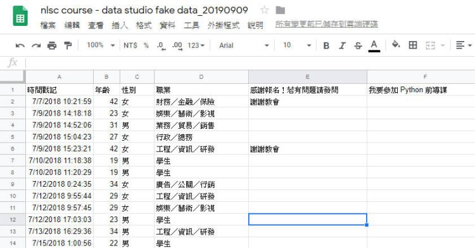Click cell 財務/金融/保險
This screenshot has width=475, height=248.
coord(201,102)
